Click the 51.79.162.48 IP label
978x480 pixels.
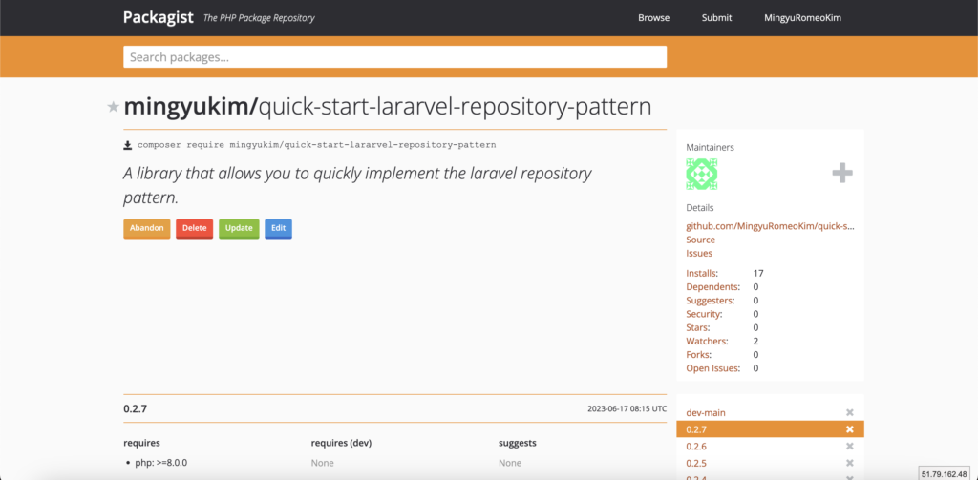945,473
